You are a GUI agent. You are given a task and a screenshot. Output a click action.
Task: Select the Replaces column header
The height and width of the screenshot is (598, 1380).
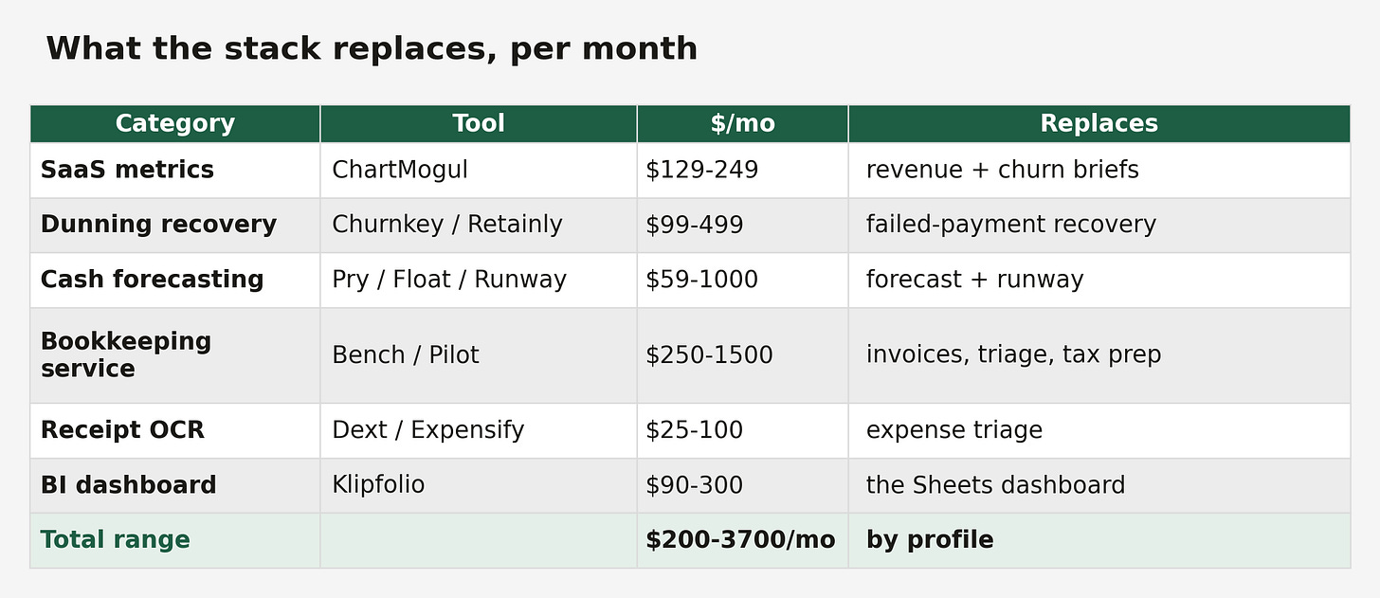click(1099, 123)
